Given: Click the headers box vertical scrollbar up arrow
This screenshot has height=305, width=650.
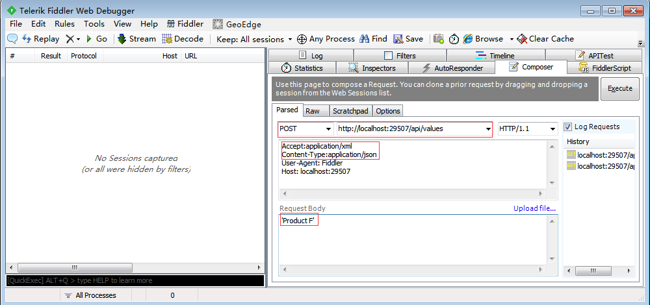Looking at the screenshot, I should point(552,145).
